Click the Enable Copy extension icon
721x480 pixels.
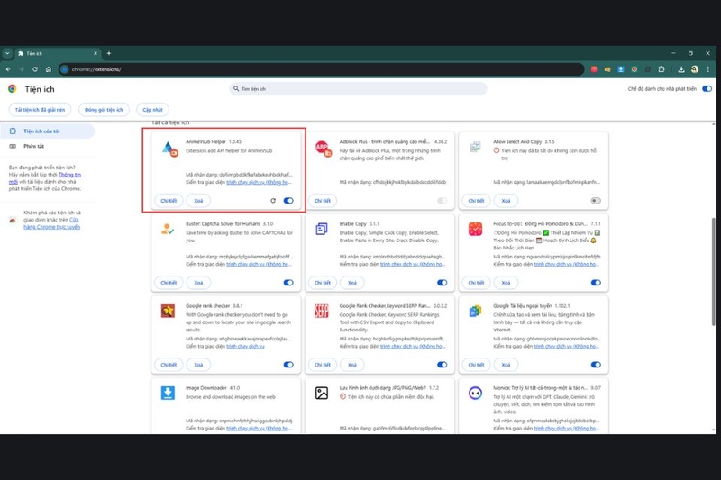click(322, 229)
